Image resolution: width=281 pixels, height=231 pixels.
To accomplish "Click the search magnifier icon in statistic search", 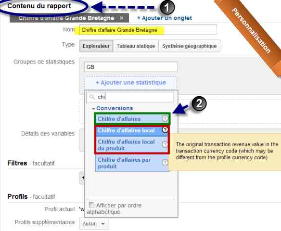I will click(x=92, y=97).
